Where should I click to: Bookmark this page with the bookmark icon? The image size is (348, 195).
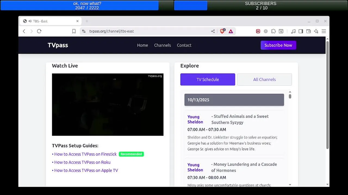point(74,31)
